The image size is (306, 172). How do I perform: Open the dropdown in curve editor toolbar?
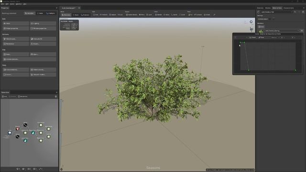[275, 37]
